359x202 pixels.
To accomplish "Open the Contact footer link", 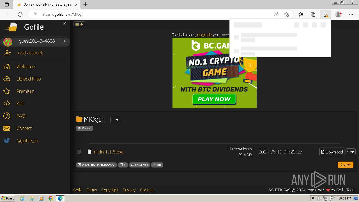I will [147, 190].
